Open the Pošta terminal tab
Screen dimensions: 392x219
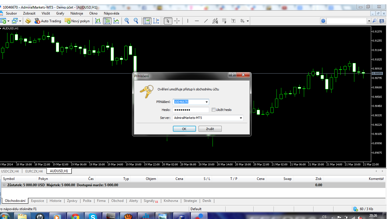coord(87,201)
